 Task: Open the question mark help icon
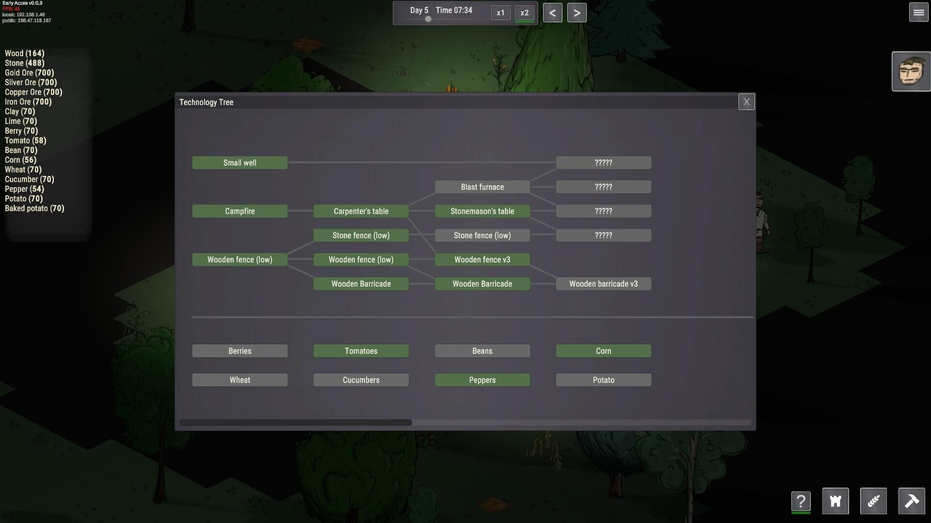[801, 501]
